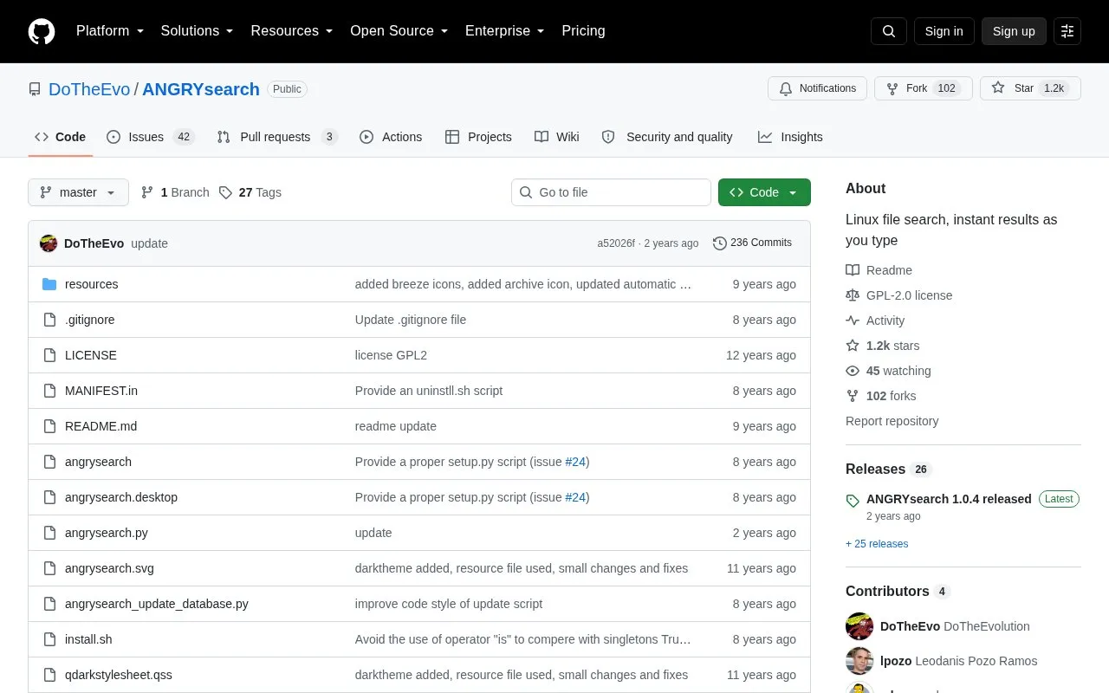Open the green Code dropdown button
Image resolution: width=1109 pixels, height=693 pixels.
(764, 192)
